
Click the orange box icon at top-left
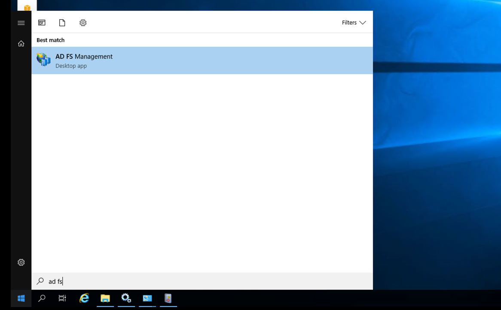pos(27,8)
